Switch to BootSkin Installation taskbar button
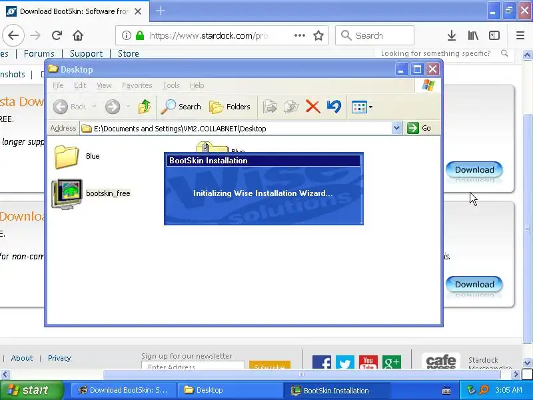 click(x=336, y=390)
